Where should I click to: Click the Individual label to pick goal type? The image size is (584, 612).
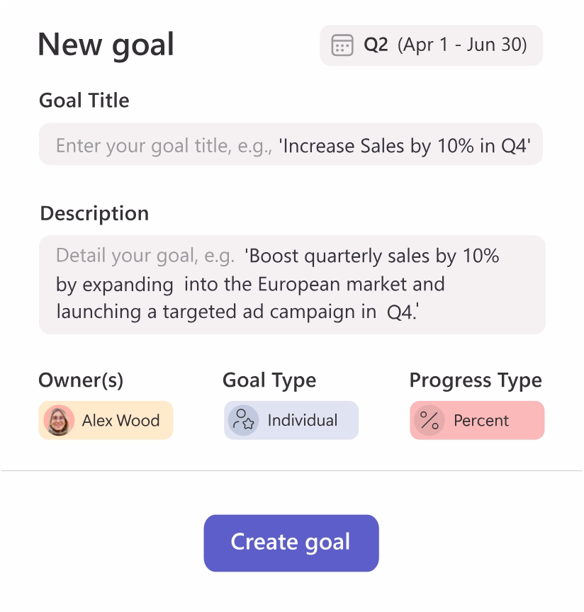pyautogui.click(x=302, y=420)
